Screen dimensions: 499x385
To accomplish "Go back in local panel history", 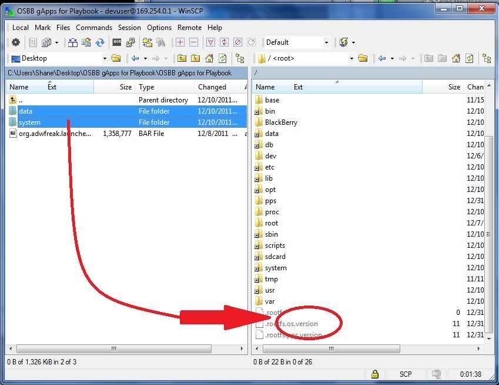I will tap(135, 58).
